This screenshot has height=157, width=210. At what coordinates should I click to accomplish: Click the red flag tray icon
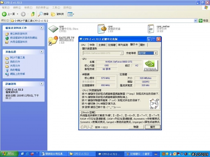point(178,154)
